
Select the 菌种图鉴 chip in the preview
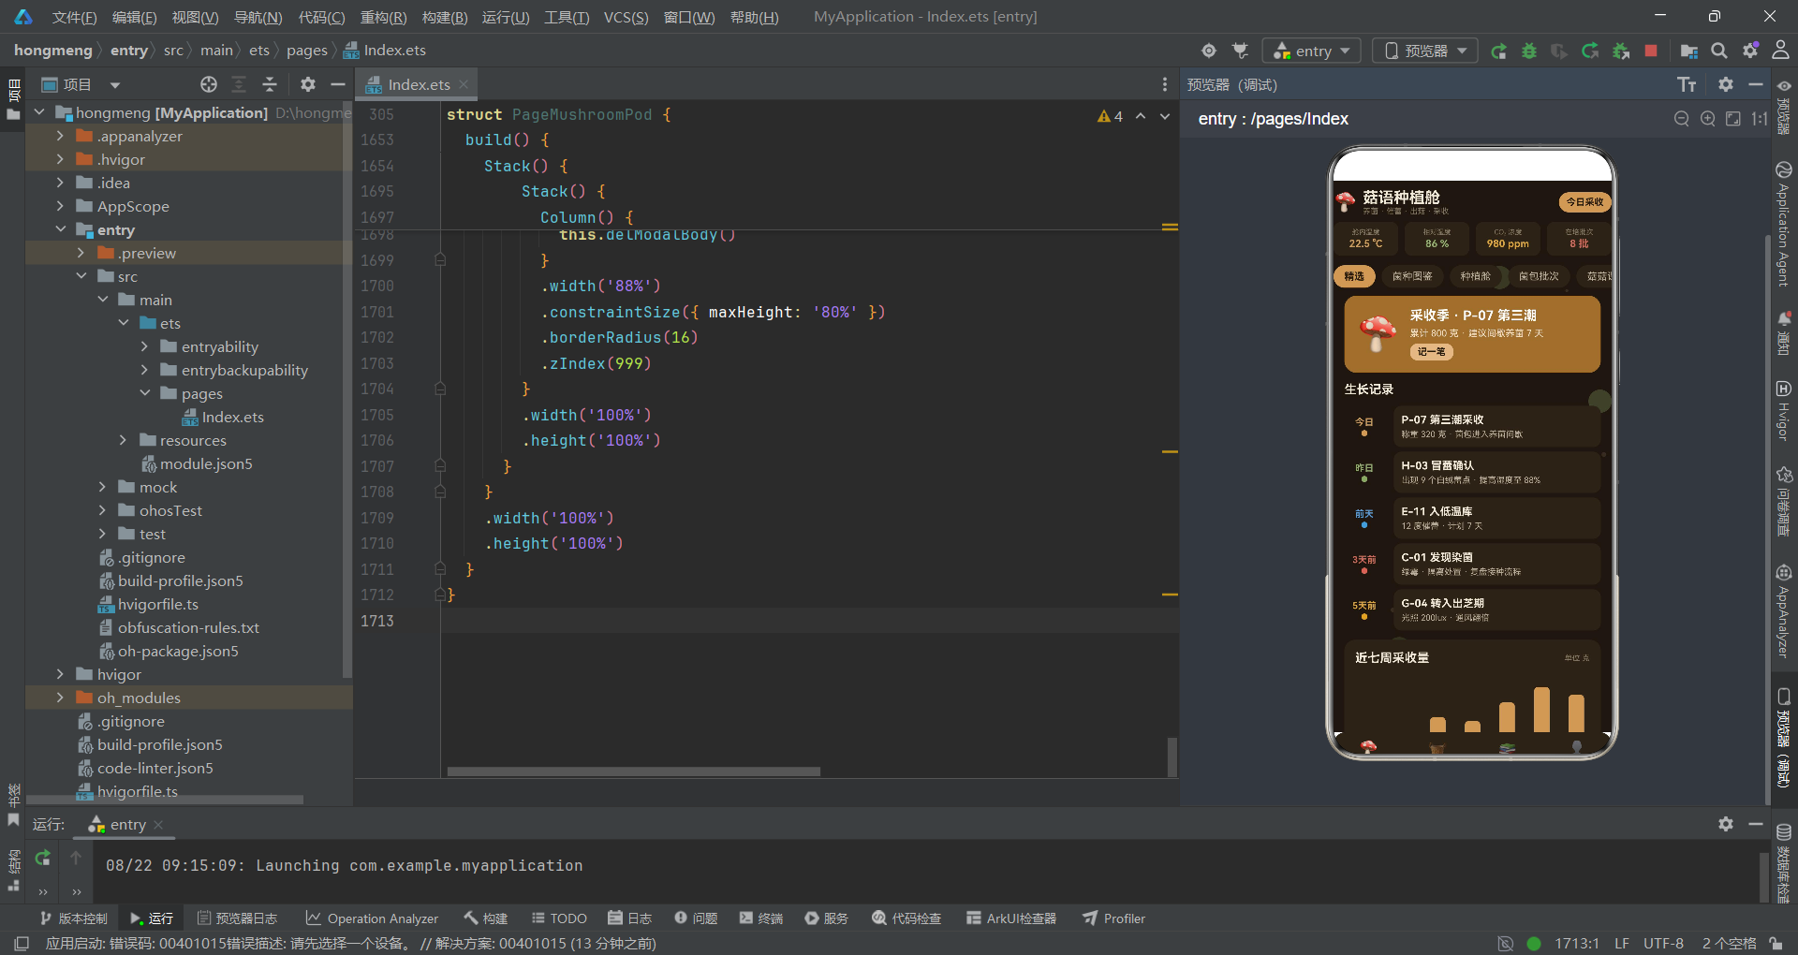(1412, 276)
